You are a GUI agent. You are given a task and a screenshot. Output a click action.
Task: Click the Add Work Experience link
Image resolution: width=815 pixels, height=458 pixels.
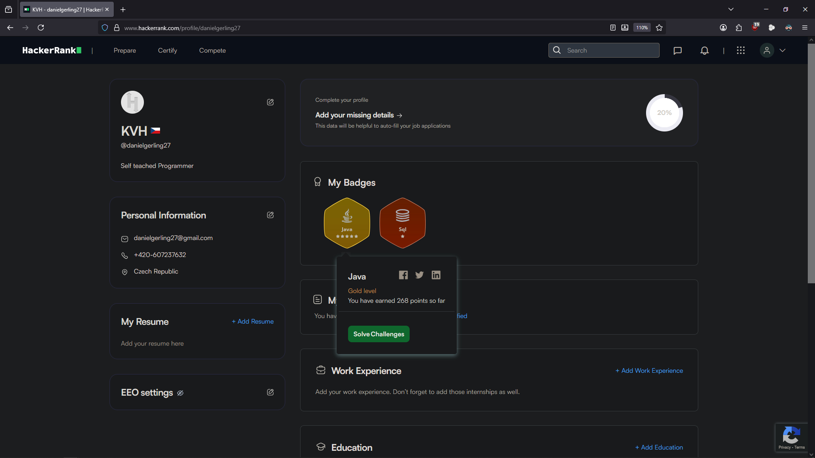pyautogui.click(x=649, y=371)
